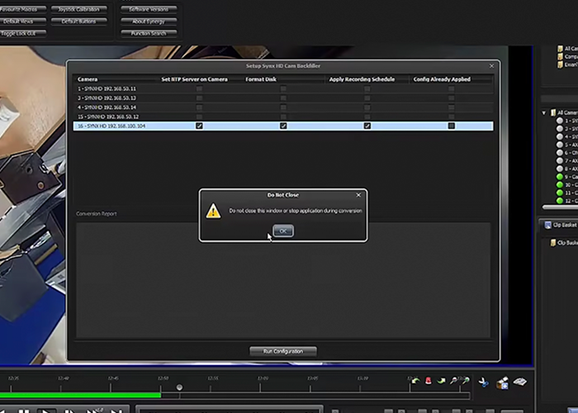The image size is (578, 413).
Task: Click the open book log icon
Action: coord(520,382)
